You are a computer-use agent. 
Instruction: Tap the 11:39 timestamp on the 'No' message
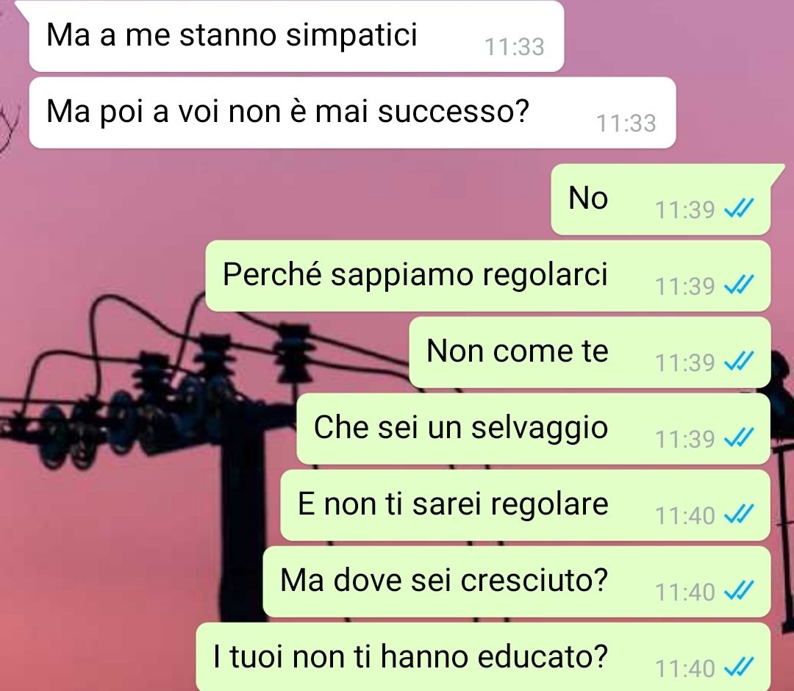pos(684,210)
